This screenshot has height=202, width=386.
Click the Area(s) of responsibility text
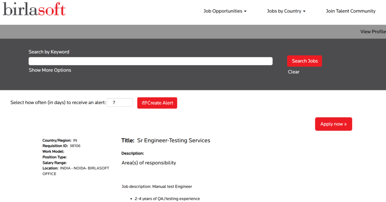coord(149,163)
